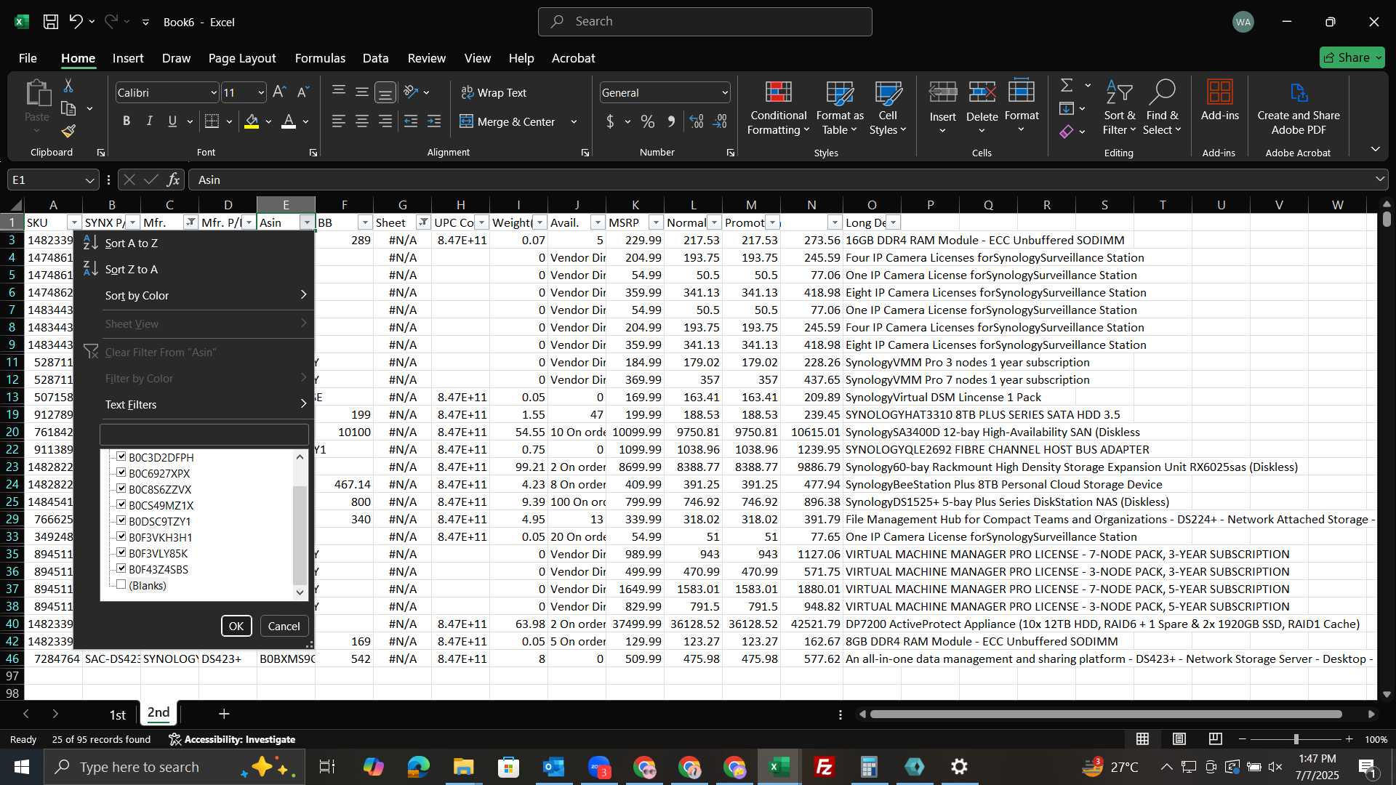The height and width of the screenshot is (785, 1396).
Task: Expand the formula bar
Action: click(1379, 180)
